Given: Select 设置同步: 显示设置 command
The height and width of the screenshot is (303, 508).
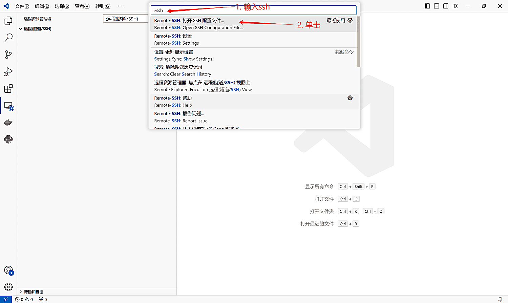Looking at the screenshot, I should [253, 55].
